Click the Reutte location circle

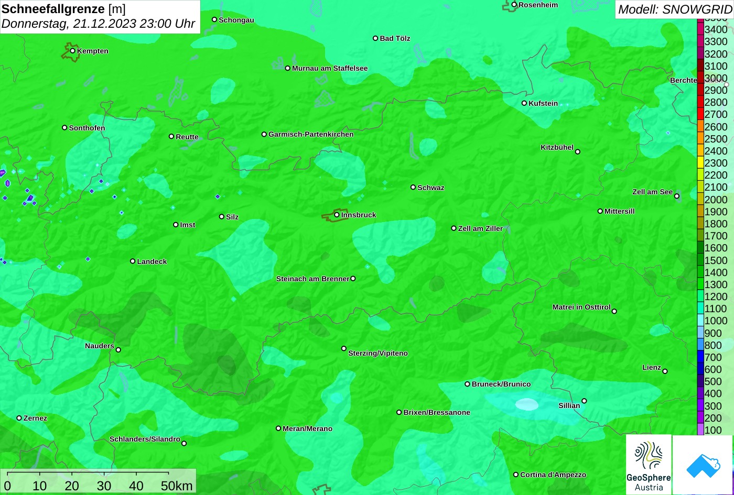(171, 136)
